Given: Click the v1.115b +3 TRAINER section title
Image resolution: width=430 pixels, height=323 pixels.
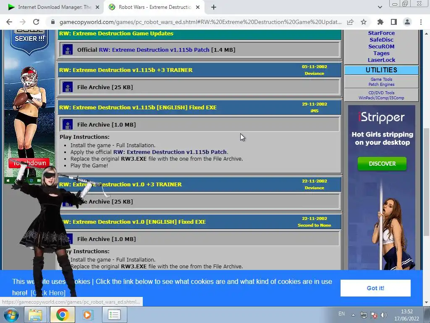Looking at the screenshot, I should pos(126,70).
